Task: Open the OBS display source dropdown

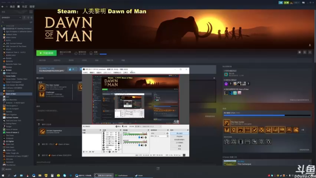Action: 148,127
